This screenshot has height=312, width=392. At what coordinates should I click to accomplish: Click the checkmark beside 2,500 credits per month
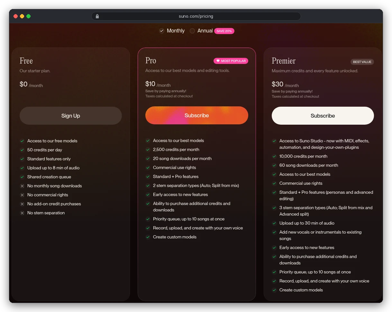pos(148,150)
